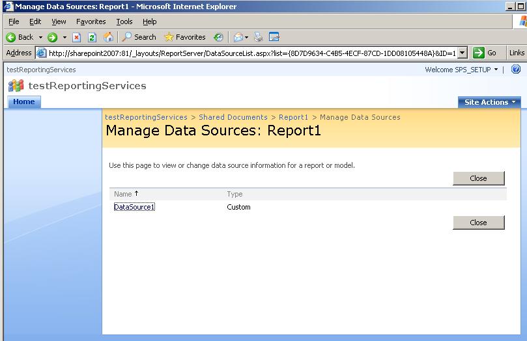527x341 pixels.
Task: Click the bottom Close button
Action: (479, 223)
